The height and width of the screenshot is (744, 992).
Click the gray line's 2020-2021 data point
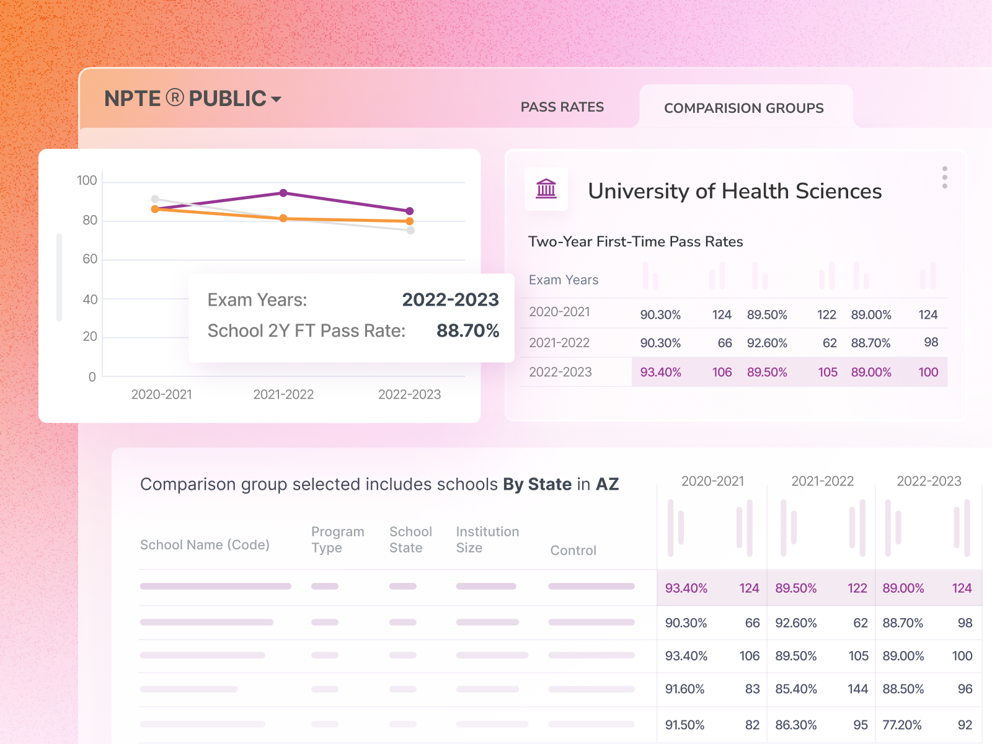point(154,198)
